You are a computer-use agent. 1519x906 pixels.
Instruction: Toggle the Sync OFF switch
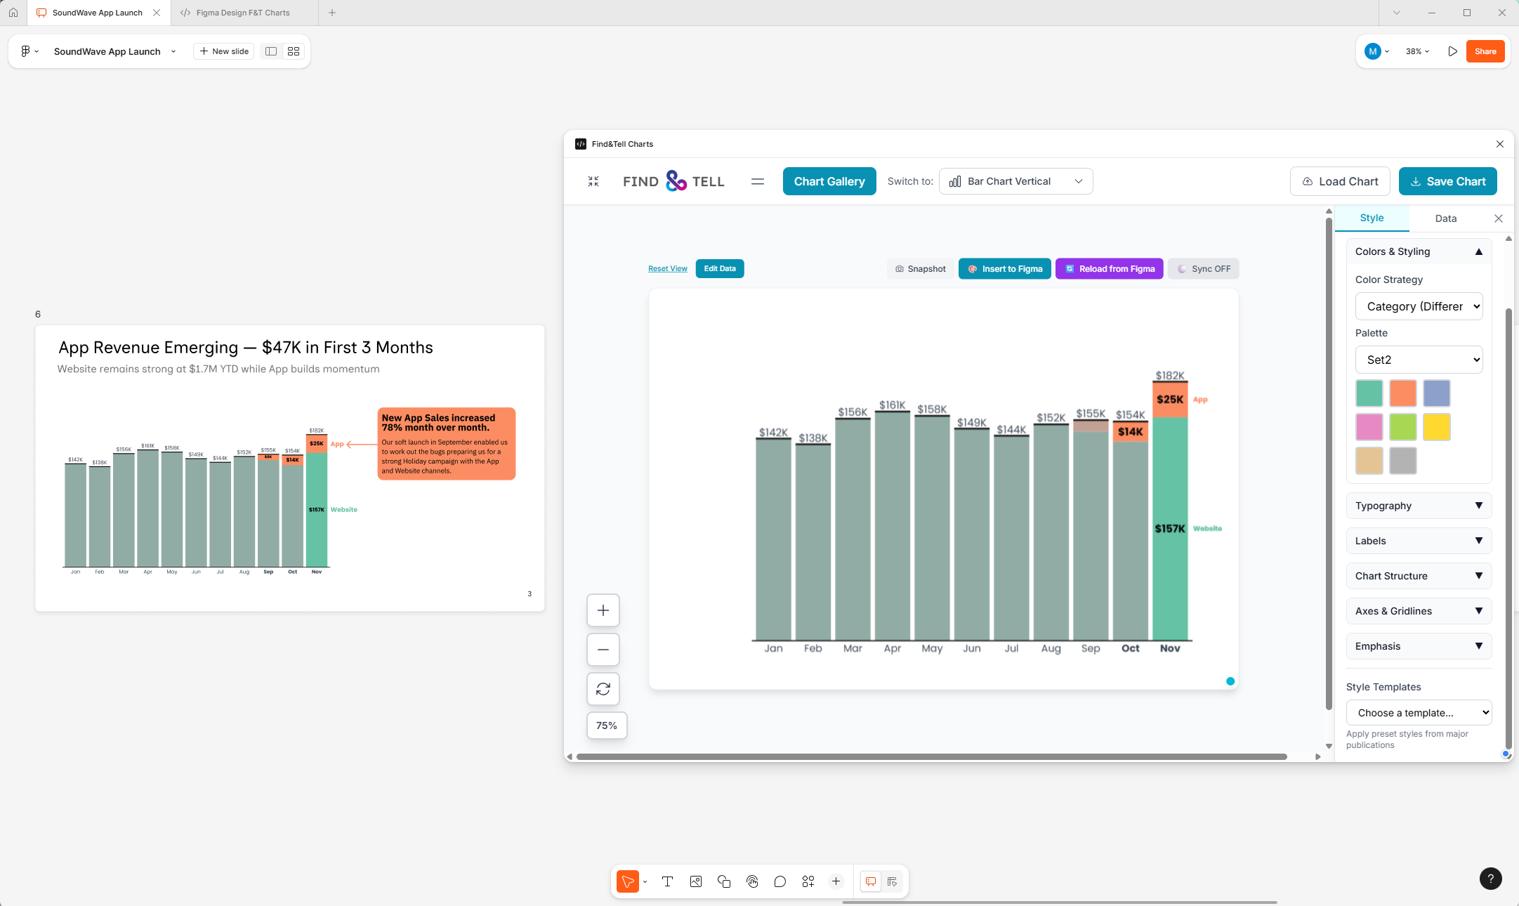tap(1203, 269)
